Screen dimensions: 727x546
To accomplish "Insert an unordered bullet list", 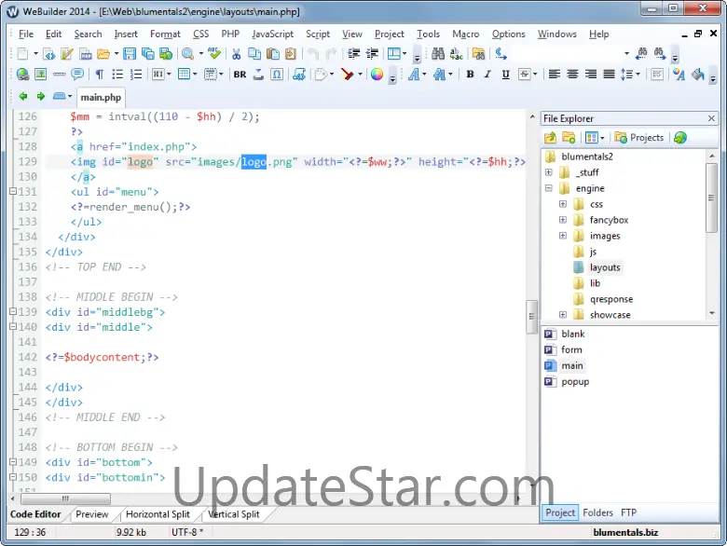I will 117,75.
